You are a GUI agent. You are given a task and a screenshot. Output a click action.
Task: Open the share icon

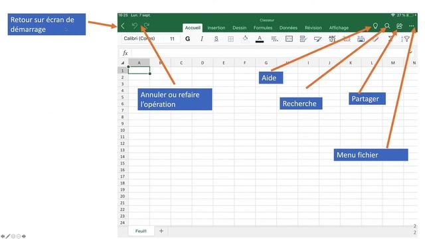pyautogui.click(x=399, y=26)
